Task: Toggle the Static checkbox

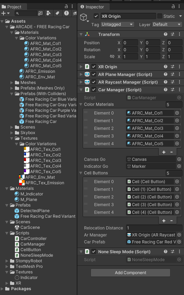Action: point(160,16)
